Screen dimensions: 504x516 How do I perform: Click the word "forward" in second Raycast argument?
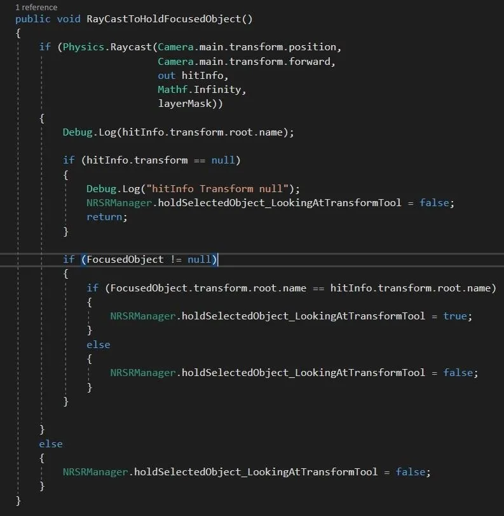(x=310, y=62)
